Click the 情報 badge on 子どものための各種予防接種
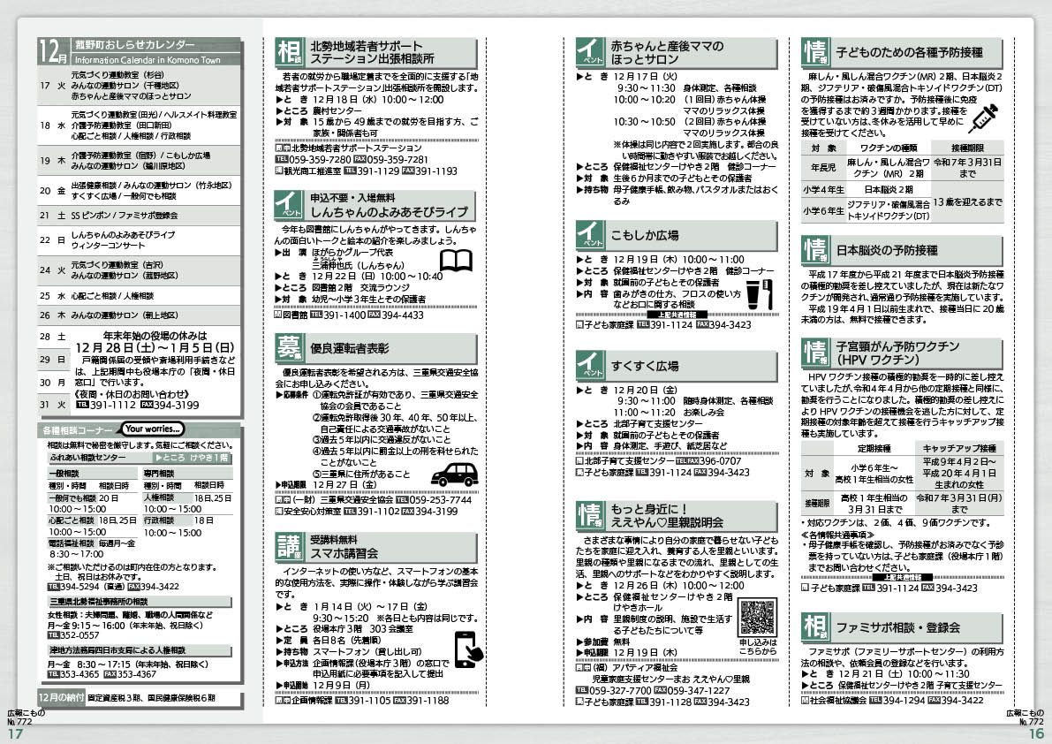1052x744 pixels. pyautogui.click(x=814, y=53)
